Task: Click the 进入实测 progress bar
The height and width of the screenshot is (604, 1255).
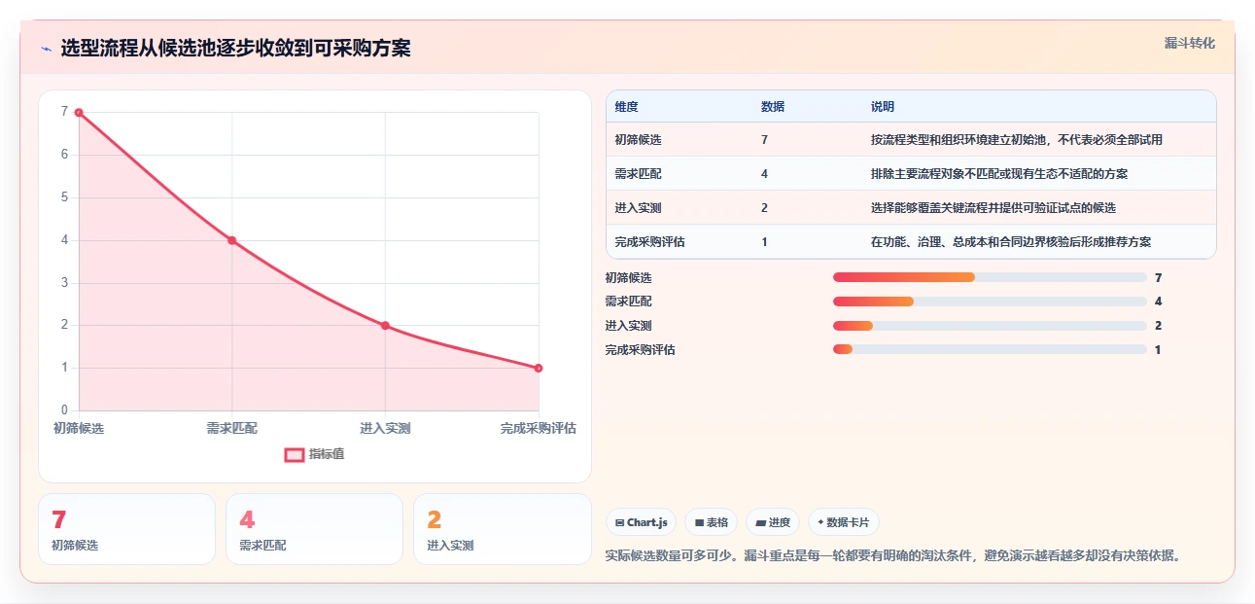Action: pos(990,326)
